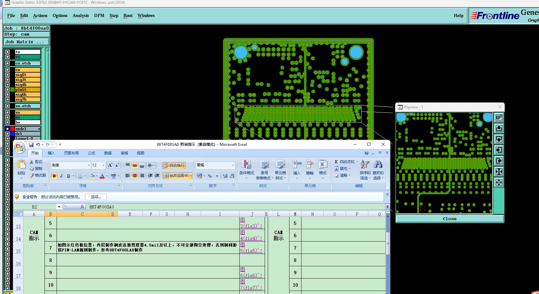Click the Cut scissors icon in Excel
The image size is (539, 294).
point(32,162)
